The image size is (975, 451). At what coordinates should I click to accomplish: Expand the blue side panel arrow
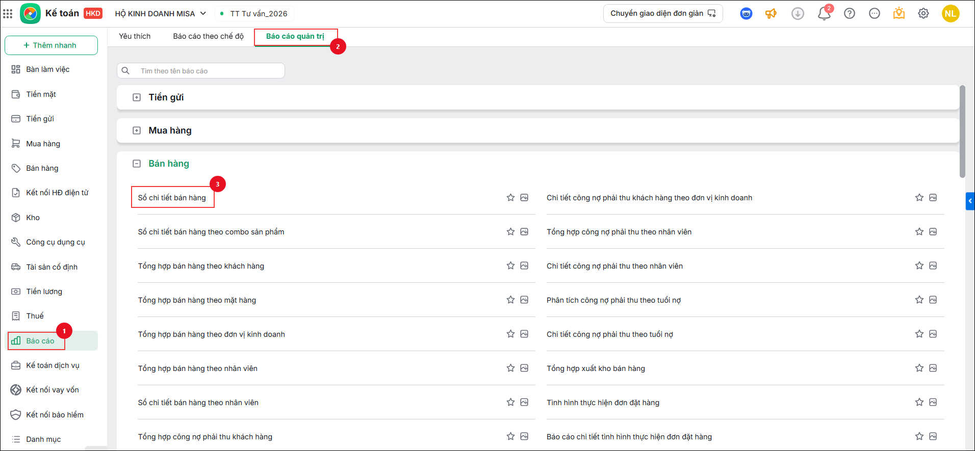tap(970, 201)
